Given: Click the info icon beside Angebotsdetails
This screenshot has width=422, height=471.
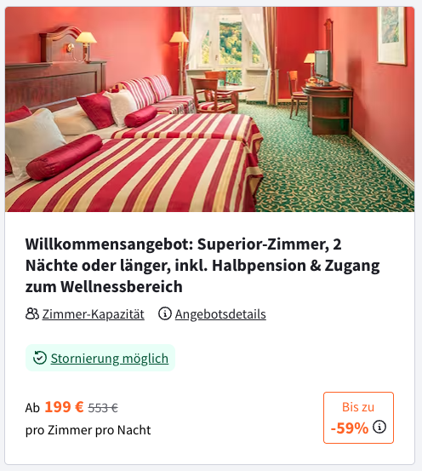Looking at the screenshot, I should [165, 313].
